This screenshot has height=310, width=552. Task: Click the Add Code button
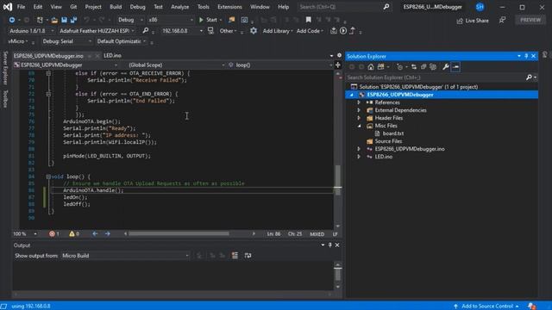310,31
